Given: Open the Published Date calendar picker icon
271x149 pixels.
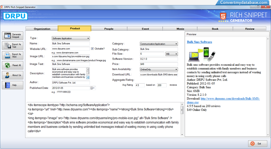Looking at the screenshot, I should (x=92, y=88).
